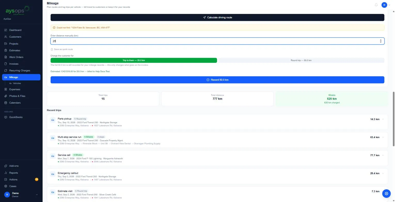Click the manual distance input field
The height and width of the screenshot is (202, 395).
(217, 41)
